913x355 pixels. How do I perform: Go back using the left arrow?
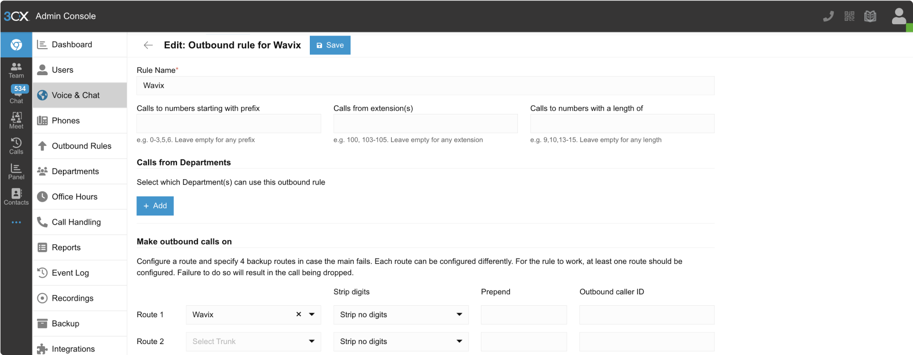pyautogui.click(x=148, y=45)
